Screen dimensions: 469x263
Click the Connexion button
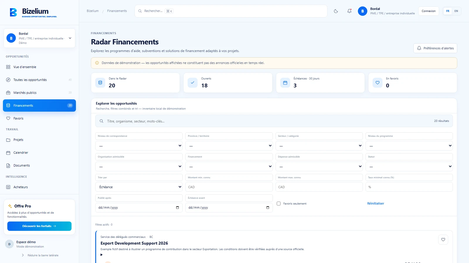click(x=429, y=11)
